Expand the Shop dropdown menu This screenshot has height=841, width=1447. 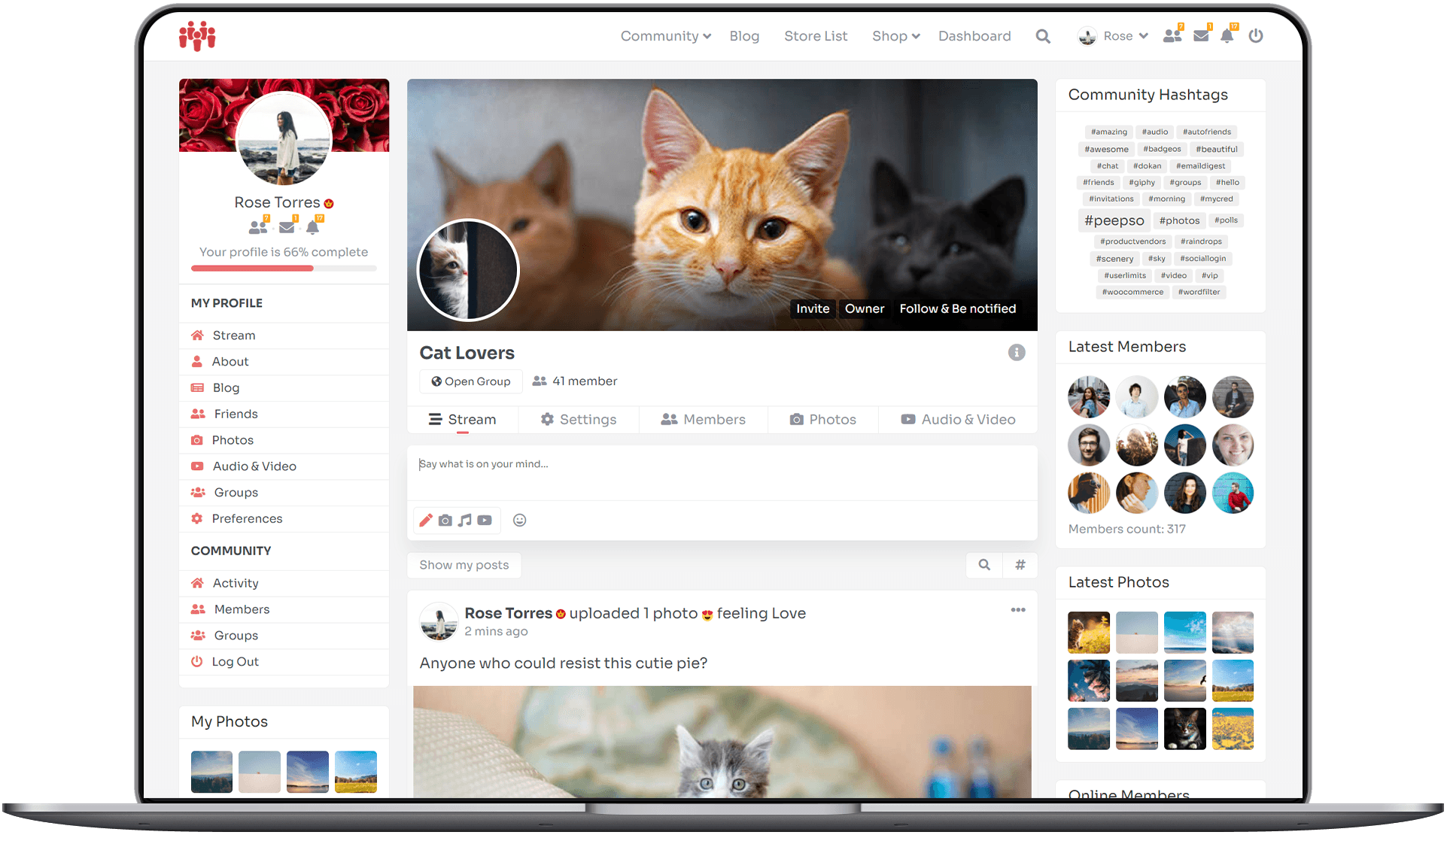pyautogui.click(x=896, y=36)
